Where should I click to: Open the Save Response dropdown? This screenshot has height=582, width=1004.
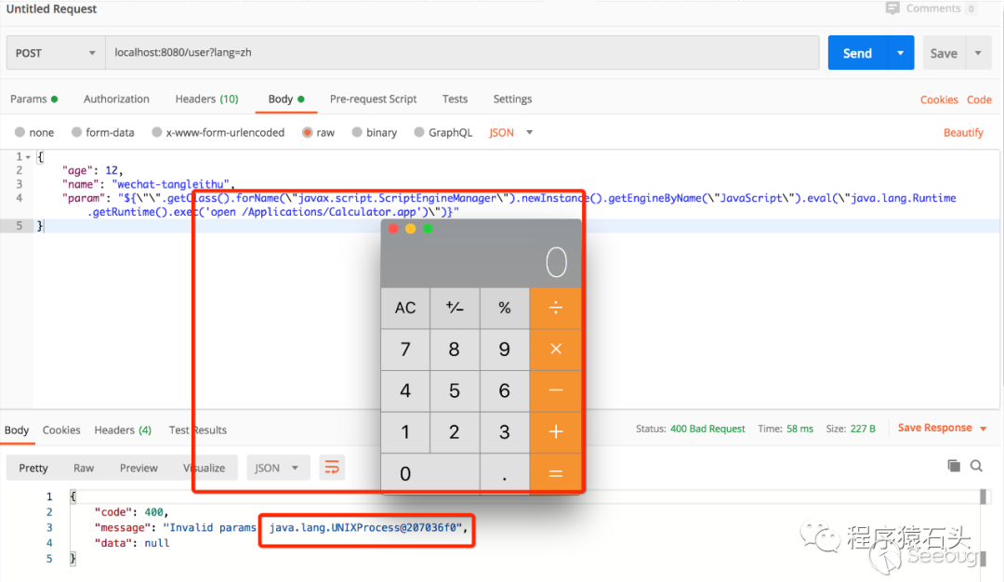942,428
